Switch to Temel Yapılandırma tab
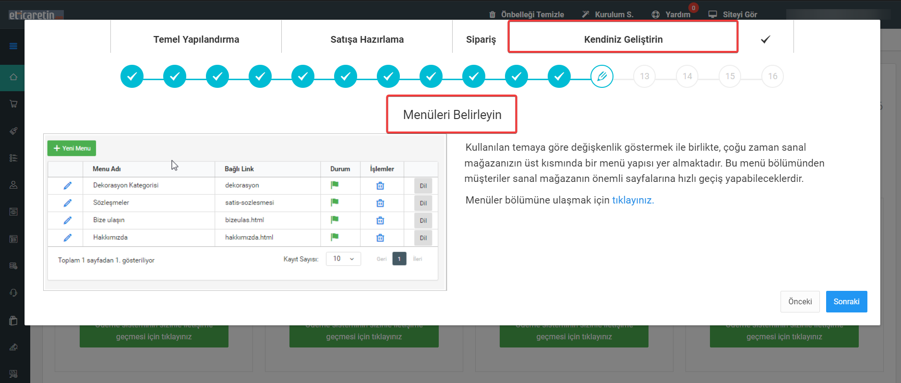The height and width of the screenshot is (383, 901). (196, 39)
